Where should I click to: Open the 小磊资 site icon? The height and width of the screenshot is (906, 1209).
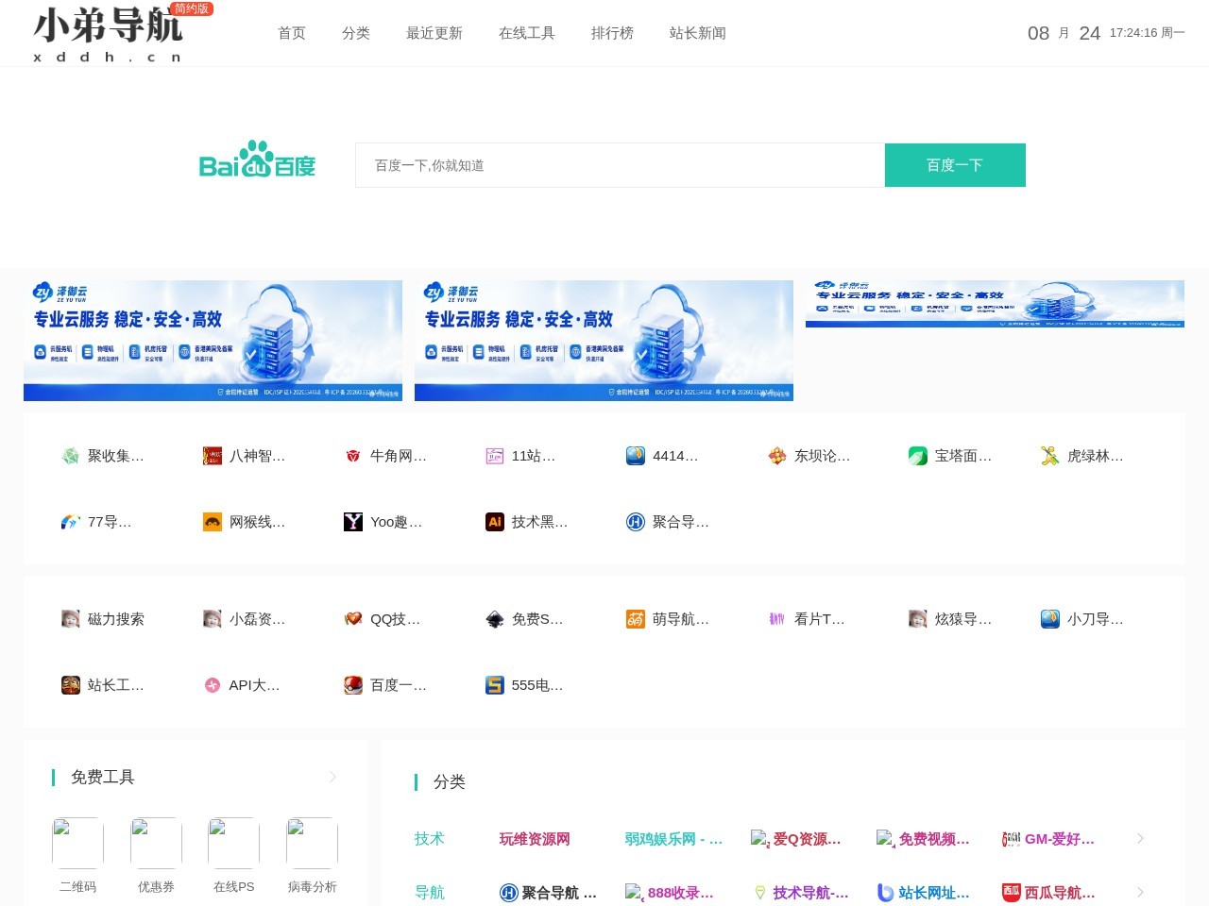pos(213,619)
